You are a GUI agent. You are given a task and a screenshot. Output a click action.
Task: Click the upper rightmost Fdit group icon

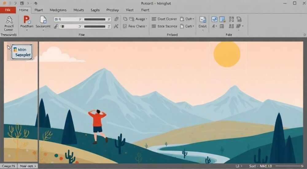pyautogui.click(x=239, y=19)
